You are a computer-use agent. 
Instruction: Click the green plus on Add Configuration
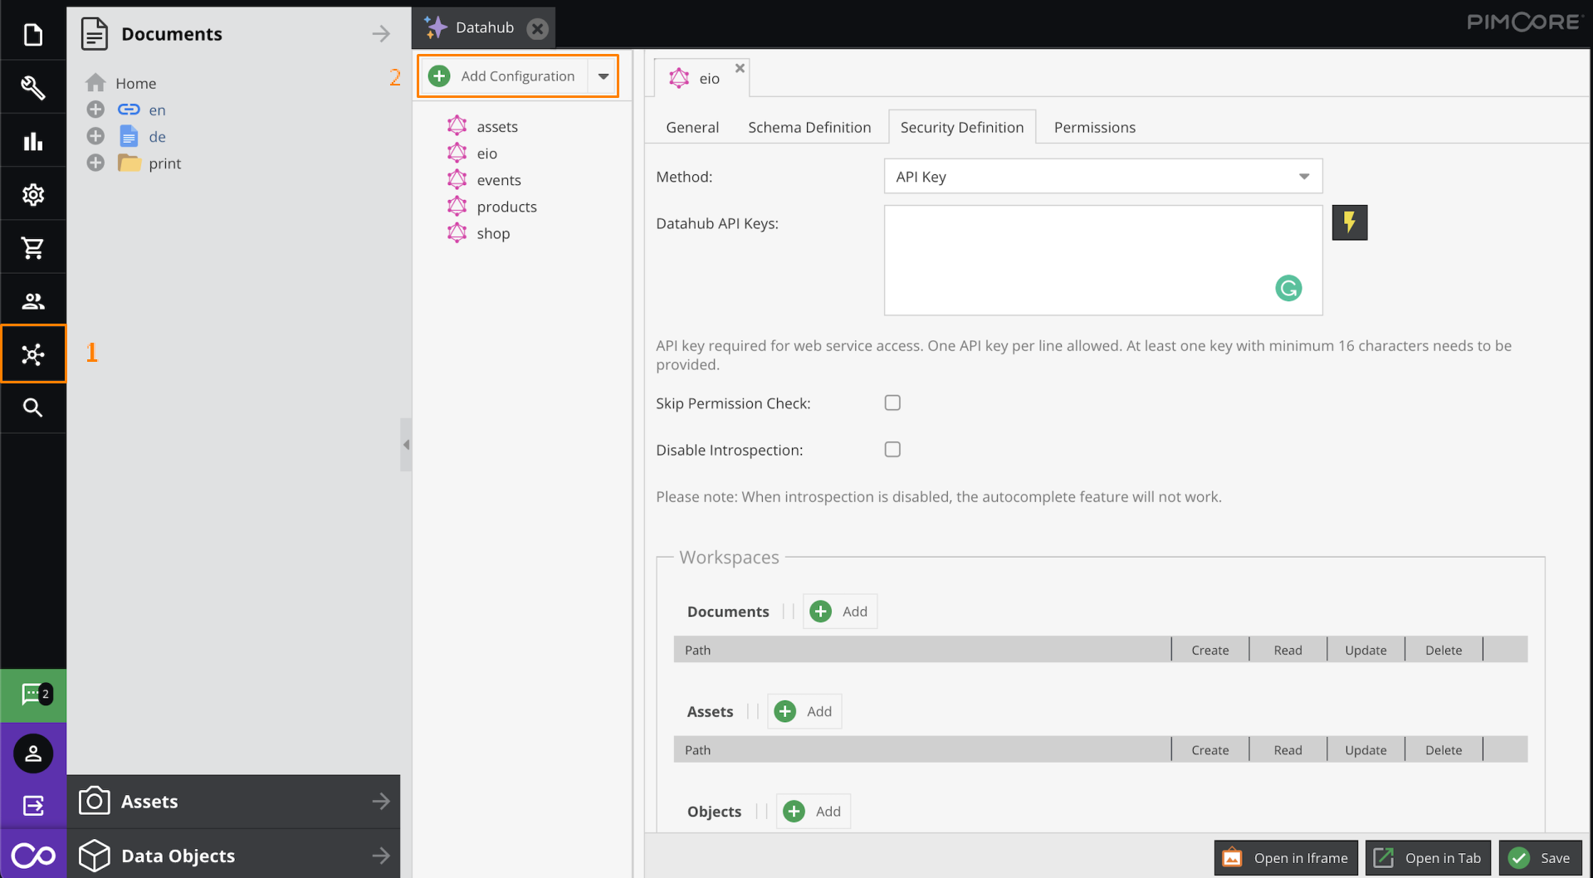pyautogui.click(x=439, y=76)
